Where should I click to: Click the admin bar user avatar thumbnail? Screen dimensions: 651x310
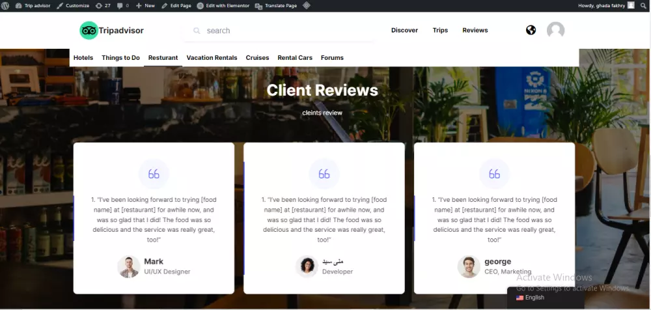(x=631, y=5)
